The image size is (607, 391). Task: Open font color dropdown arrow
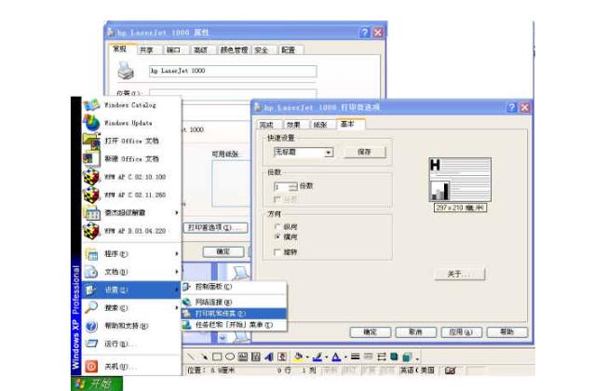[345, 357]
